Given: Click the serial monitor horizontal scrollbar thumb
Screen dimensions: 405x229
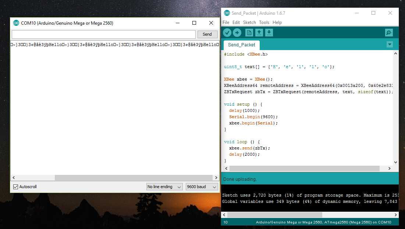Looking at the screenshot, I should pyautogui.click(x=134, y=177).
